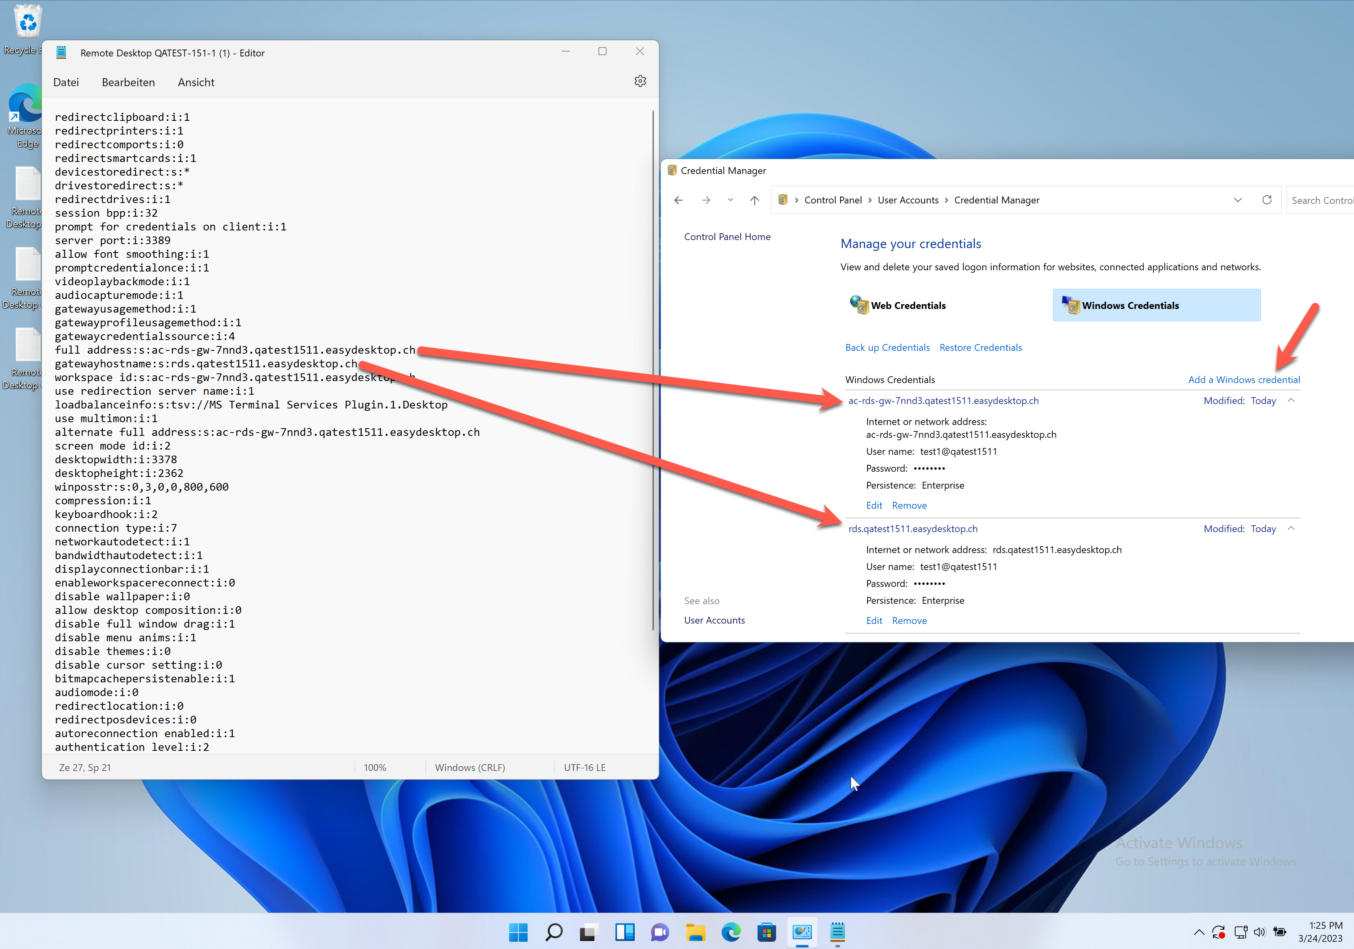Click Add a Windows credential link
1354x949 pixels.
[1244, 380]
